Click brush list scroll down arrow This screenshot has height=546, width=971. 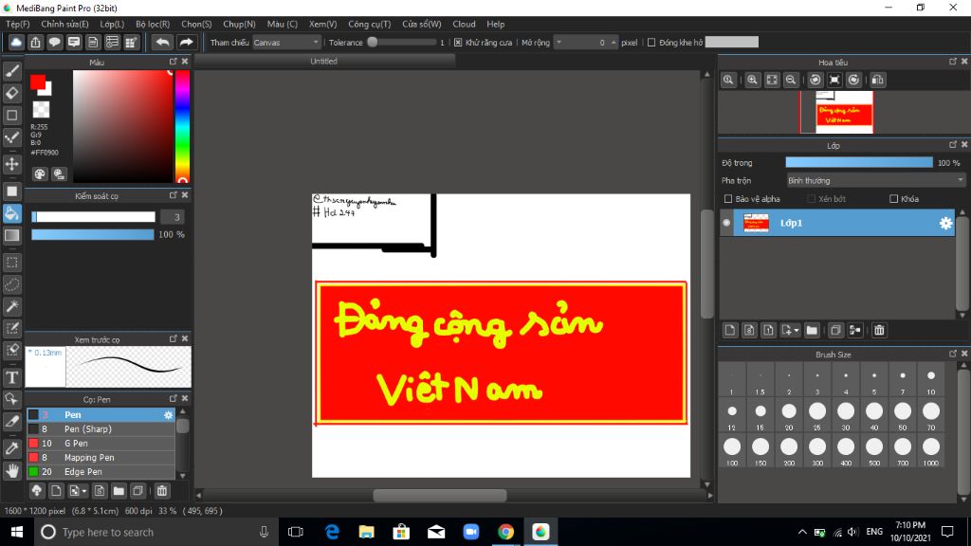coord(183,476)
